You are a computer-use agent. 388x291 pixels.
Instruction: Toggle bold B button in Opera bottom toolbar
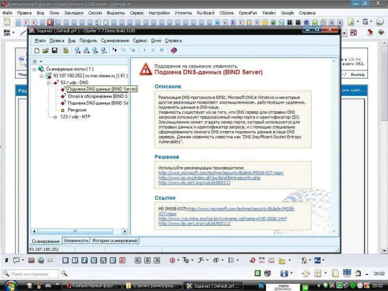(65, 260)
